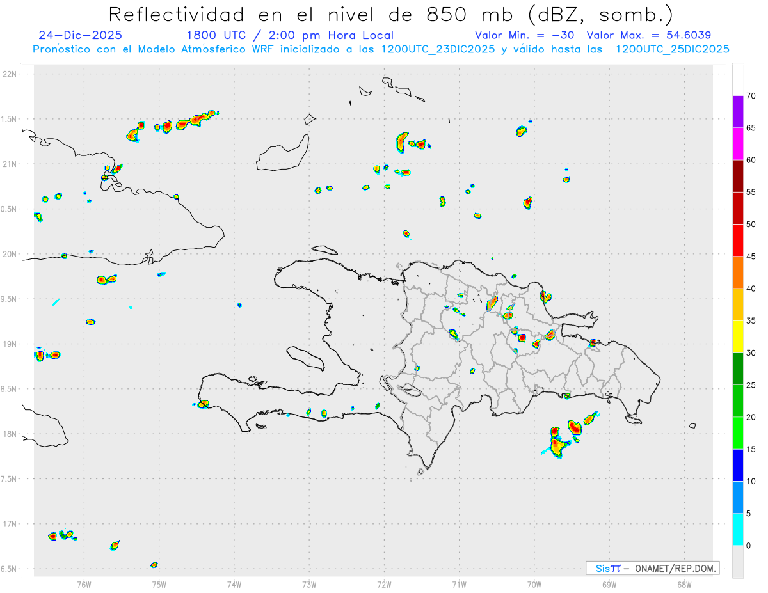
Task: Pick the bright green 15-20 dBZ colorbar segment
Action: click(x=738, y=433)
